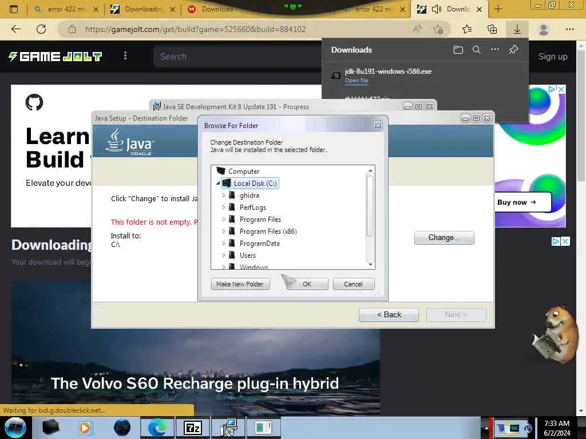This screenshot has height=439, width=586.
Task: Select the Computer node in tree
Action: 244,171
